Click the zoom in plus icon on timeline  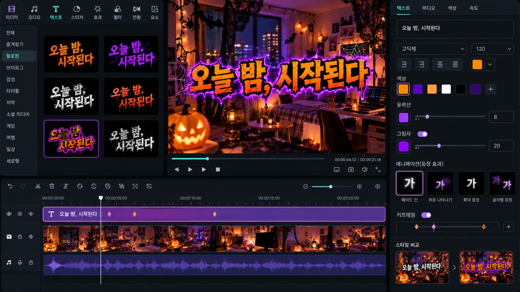359,187
